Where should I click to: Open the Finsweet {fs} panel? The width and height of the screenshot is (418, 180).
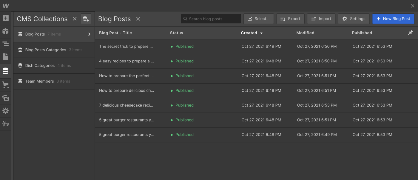[5, 124]
